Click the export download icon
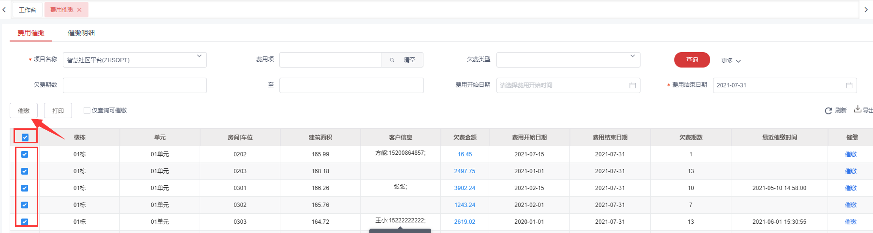873x233 pixels. pos(858,109)
